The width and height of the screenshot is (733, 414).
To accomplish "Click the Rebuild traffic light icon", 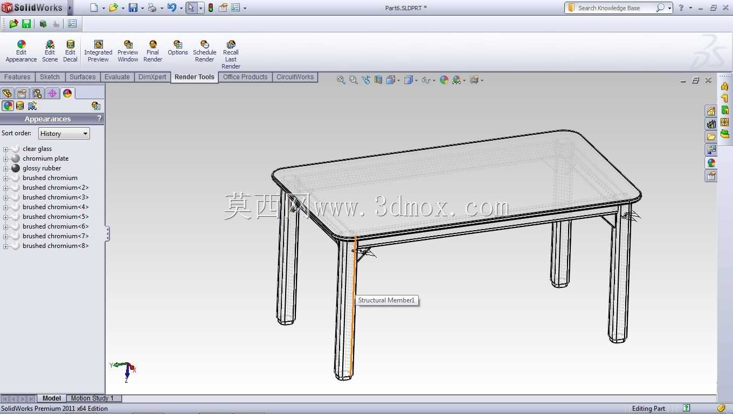I will pos(210,8).
